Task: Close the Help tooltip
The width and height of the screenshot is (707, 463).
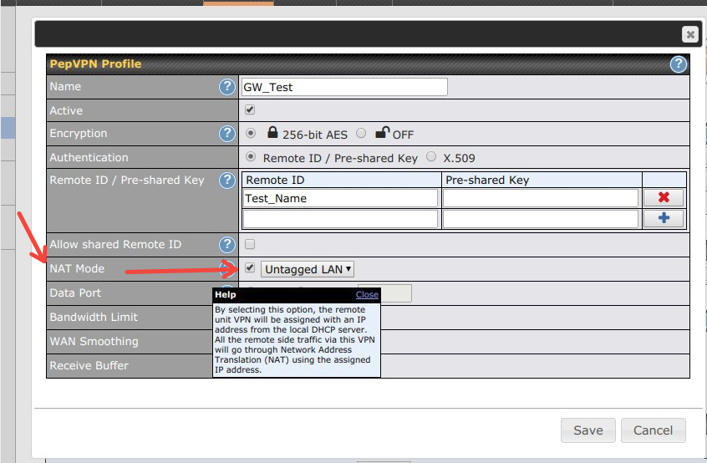Action: (x=367, y=294)
